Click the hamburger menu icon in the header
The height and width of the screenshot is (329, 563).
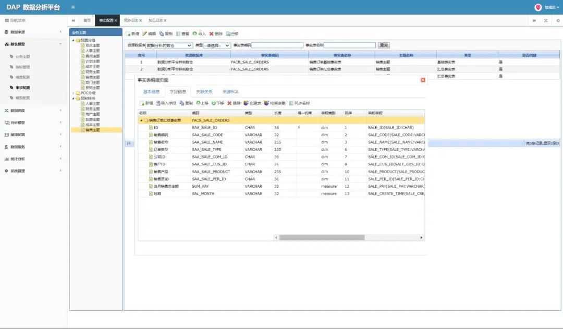pos(72,7)
